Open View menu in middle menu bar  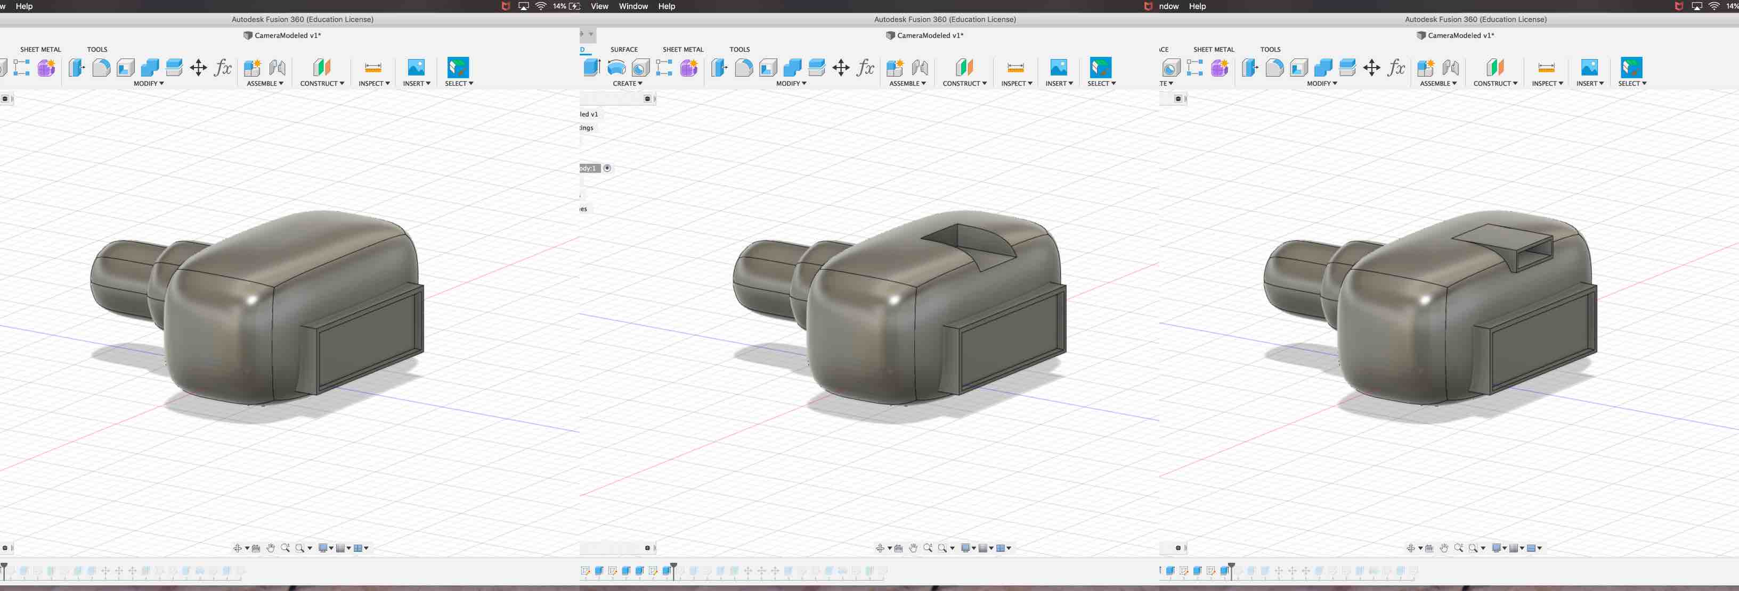(599, 6)
